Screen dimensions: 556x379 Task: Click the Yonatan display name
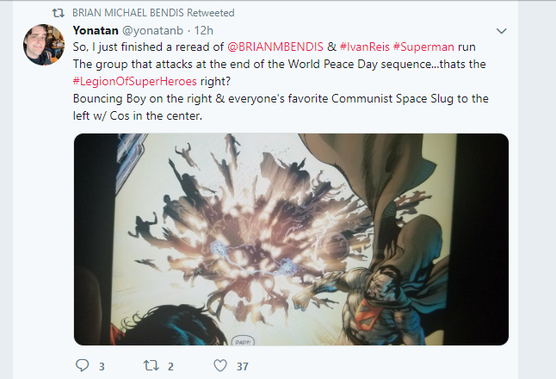click(x=96, y=30)
